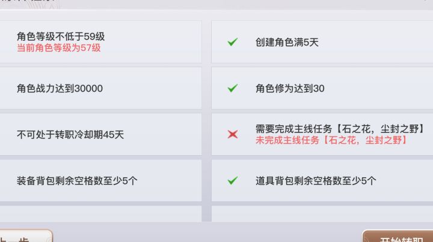Select the 角色等级不低于59级 requirement text
The image size is (433, 242).
(61, 37)
